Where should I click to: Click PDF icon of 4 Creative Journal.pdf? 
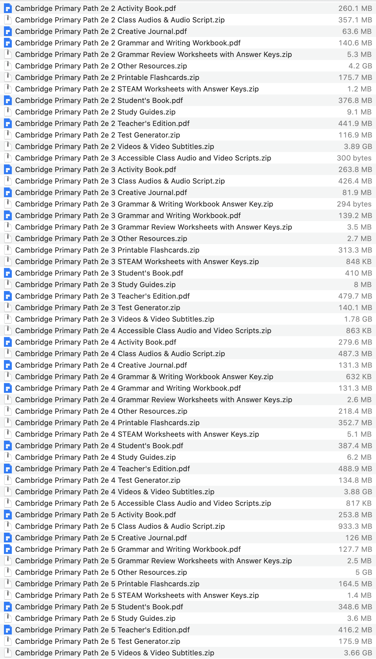click(8, 365)
